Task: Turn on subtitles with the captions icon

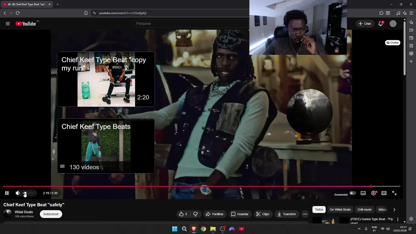Action: (363, 193)
